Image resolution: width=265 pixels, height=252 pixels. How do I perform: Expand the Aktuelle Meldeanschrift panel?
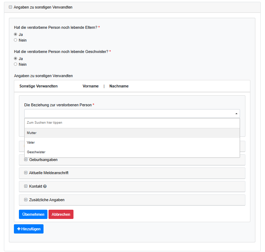tap(49, 173)
